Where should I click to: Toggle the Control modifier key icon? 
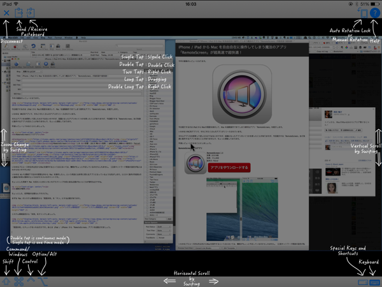point(31,280)
